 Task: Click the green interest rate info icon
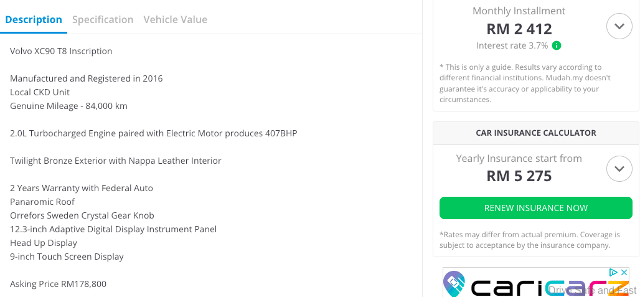(x=557, y=45)
